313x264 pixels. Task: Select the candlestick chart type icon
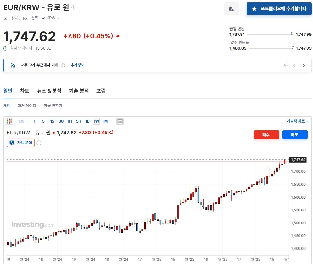(x=9, y=121)
